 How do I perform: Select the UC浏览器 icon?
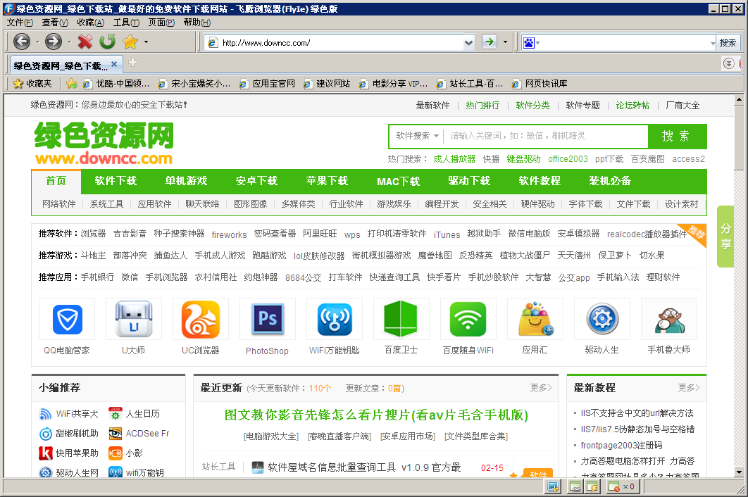201,319
